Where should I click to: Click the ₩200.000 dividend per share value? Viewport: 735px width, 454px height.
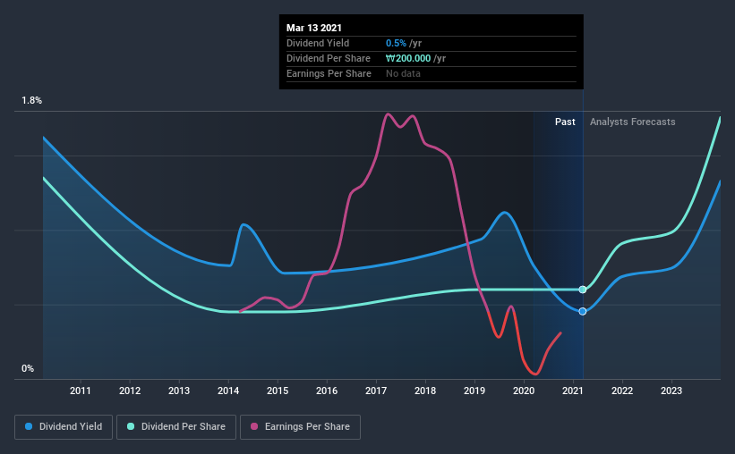(x=408, y=58)
